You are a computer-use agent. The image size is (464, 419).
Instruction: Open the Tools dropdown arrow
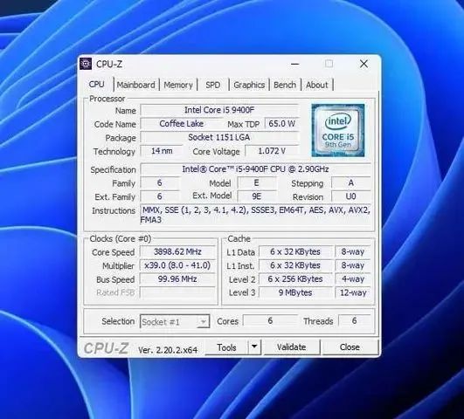254,347
